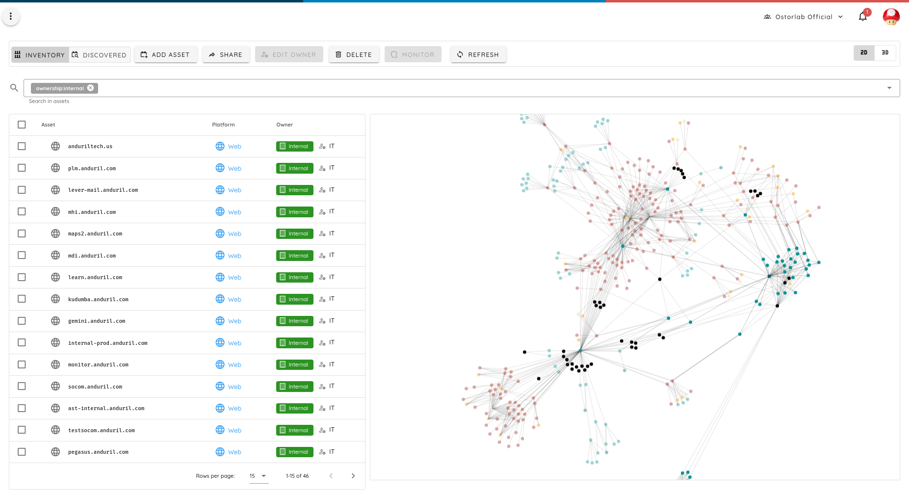Viewport: 909px width, 494px height.
Task: Check the mdi.anduril.com row checkbox
Action: click(22, 255)
